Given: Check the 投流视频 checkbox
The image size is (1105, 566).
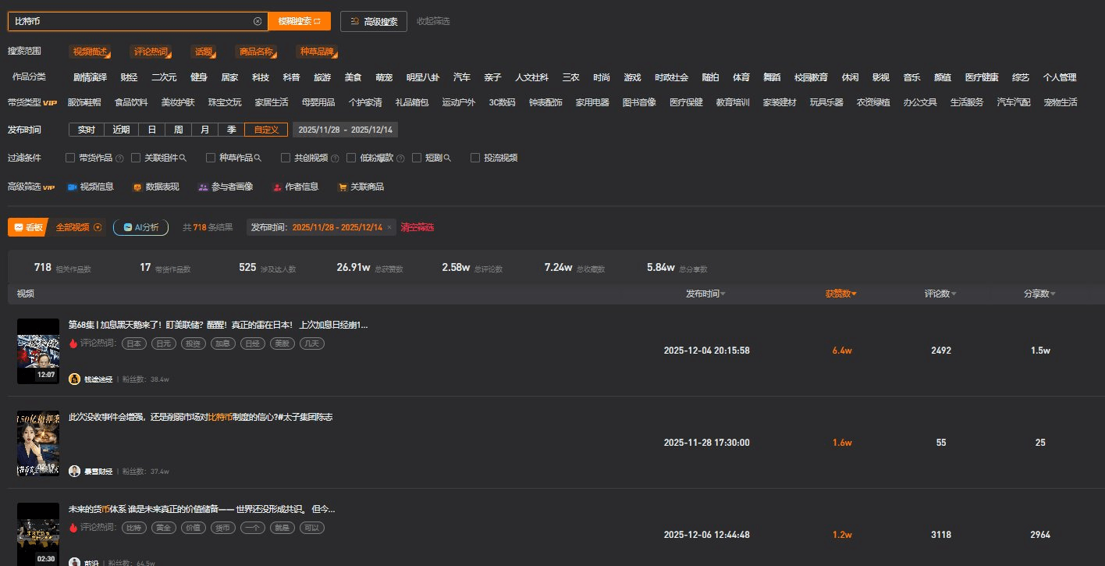Looking at the screenshot, I should click(475, 158).
